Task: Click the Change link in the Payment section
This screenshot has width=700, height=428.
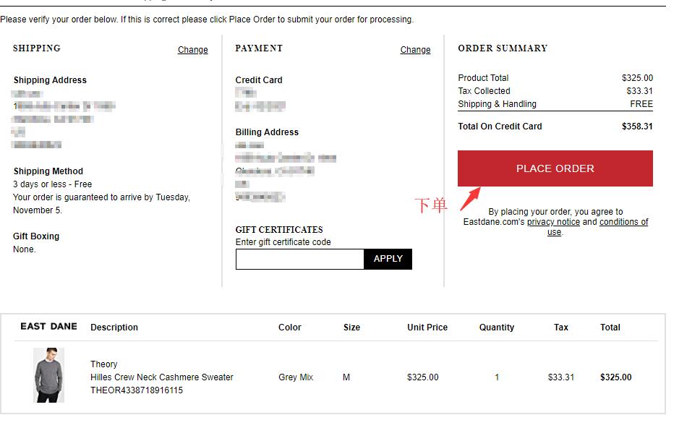Action: pos(415,50)
